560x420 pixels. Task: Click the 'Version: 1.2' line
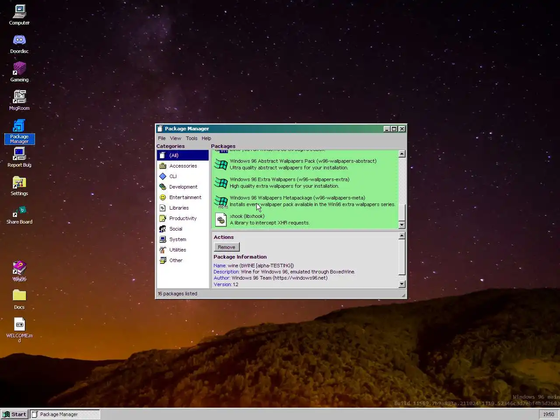tap(226, 284)
